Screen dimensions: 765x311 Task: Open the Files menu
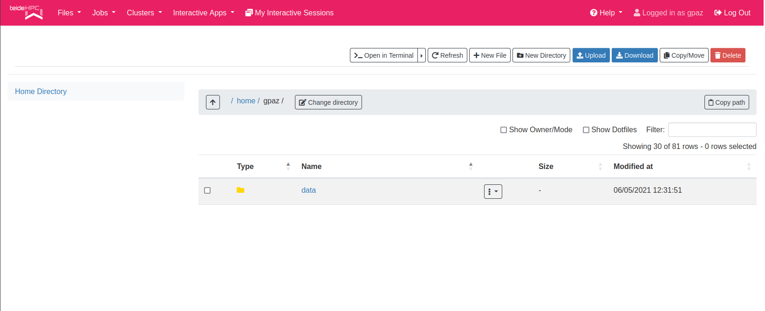pos(69,13)
